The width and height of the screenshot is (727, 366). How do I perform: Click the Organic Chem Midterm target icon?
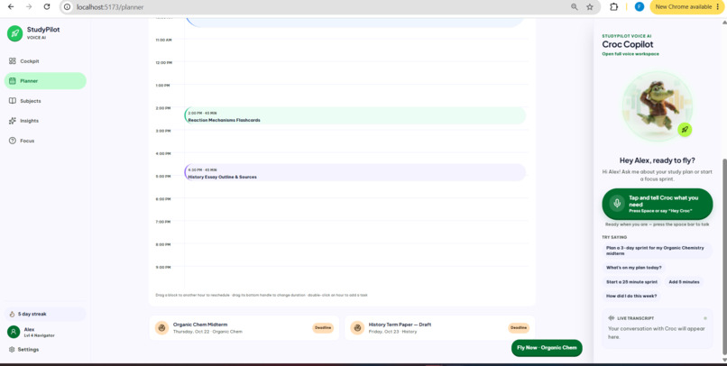point(161,328)
